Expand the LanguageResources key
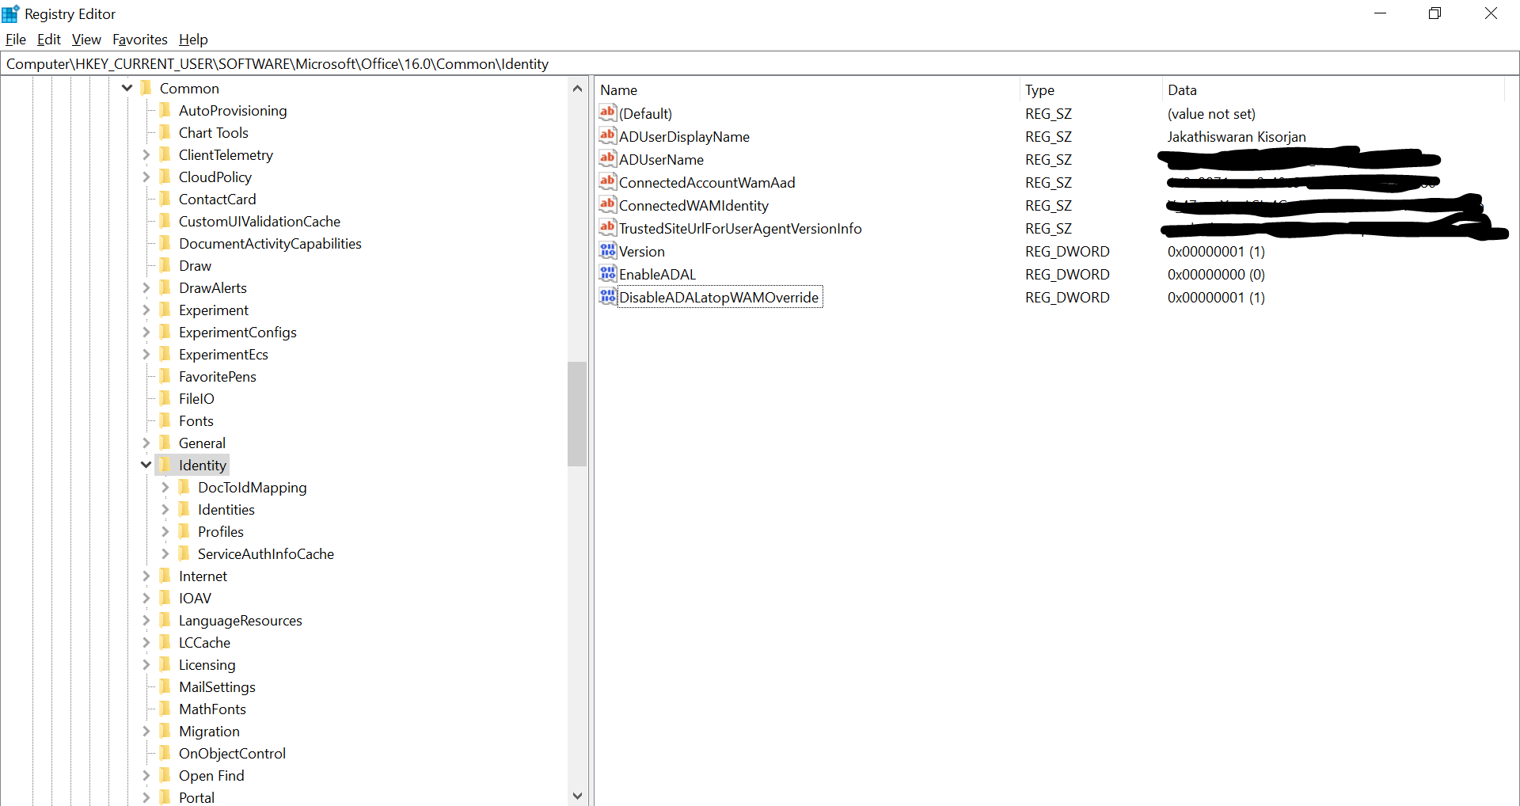 pos(146,620)
